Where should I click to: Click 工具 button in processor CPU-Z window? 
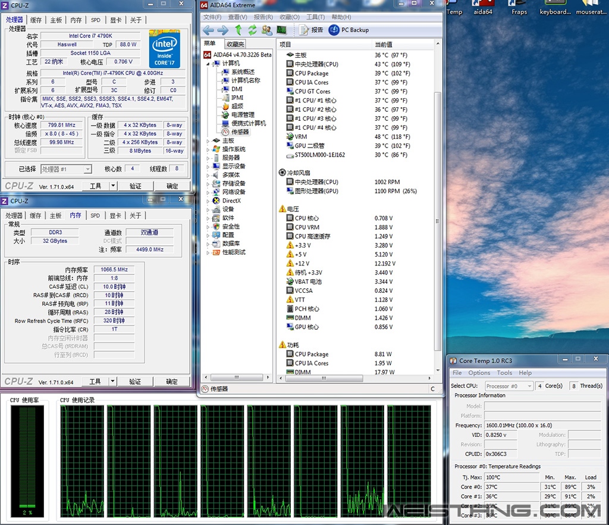95,186
